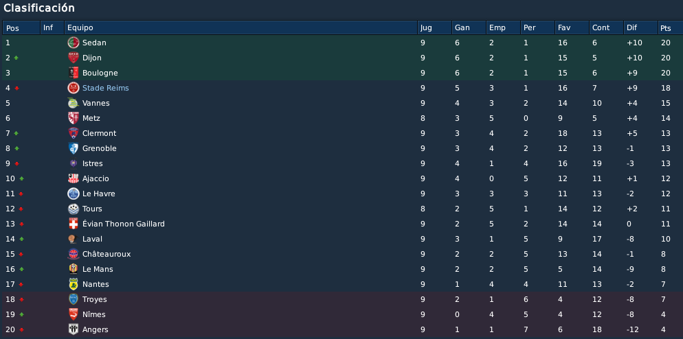Select the Évian Thonon Gaillard crest

click(73, 224)
